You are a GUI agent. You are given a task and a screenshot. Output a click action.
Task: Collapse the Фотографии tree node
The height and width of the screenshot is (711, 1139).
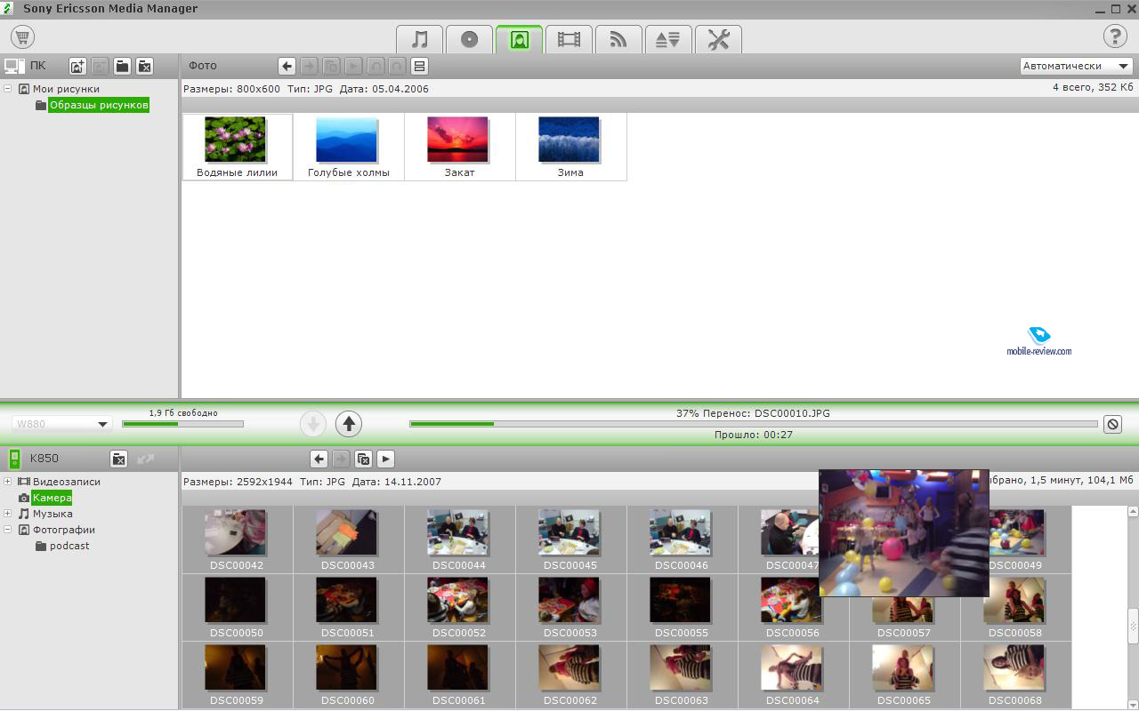pos(8,530)
